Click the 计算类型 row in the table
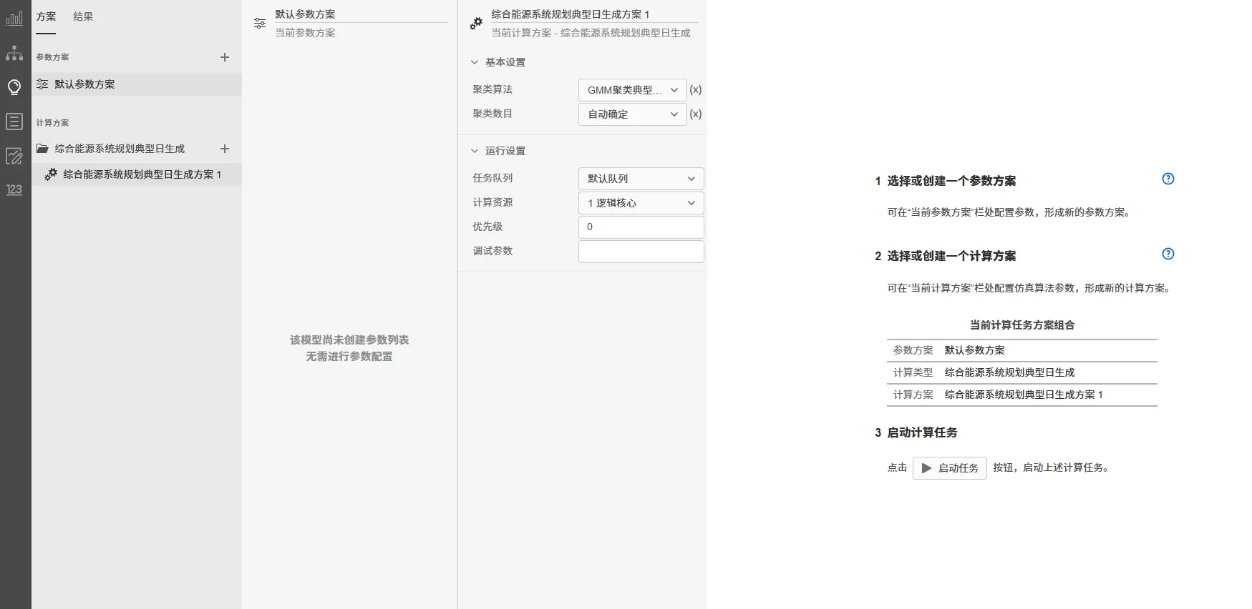The height and width of the screenshot is (609, 1252). click(x=1022, y=372)
